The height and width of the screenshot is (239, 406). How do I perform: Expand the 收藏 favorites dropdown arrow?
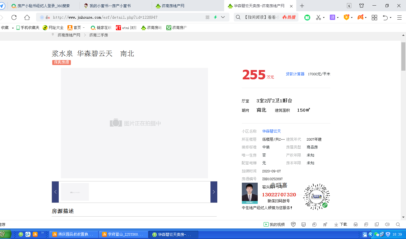pyautogui.click(x=12, y=27)
